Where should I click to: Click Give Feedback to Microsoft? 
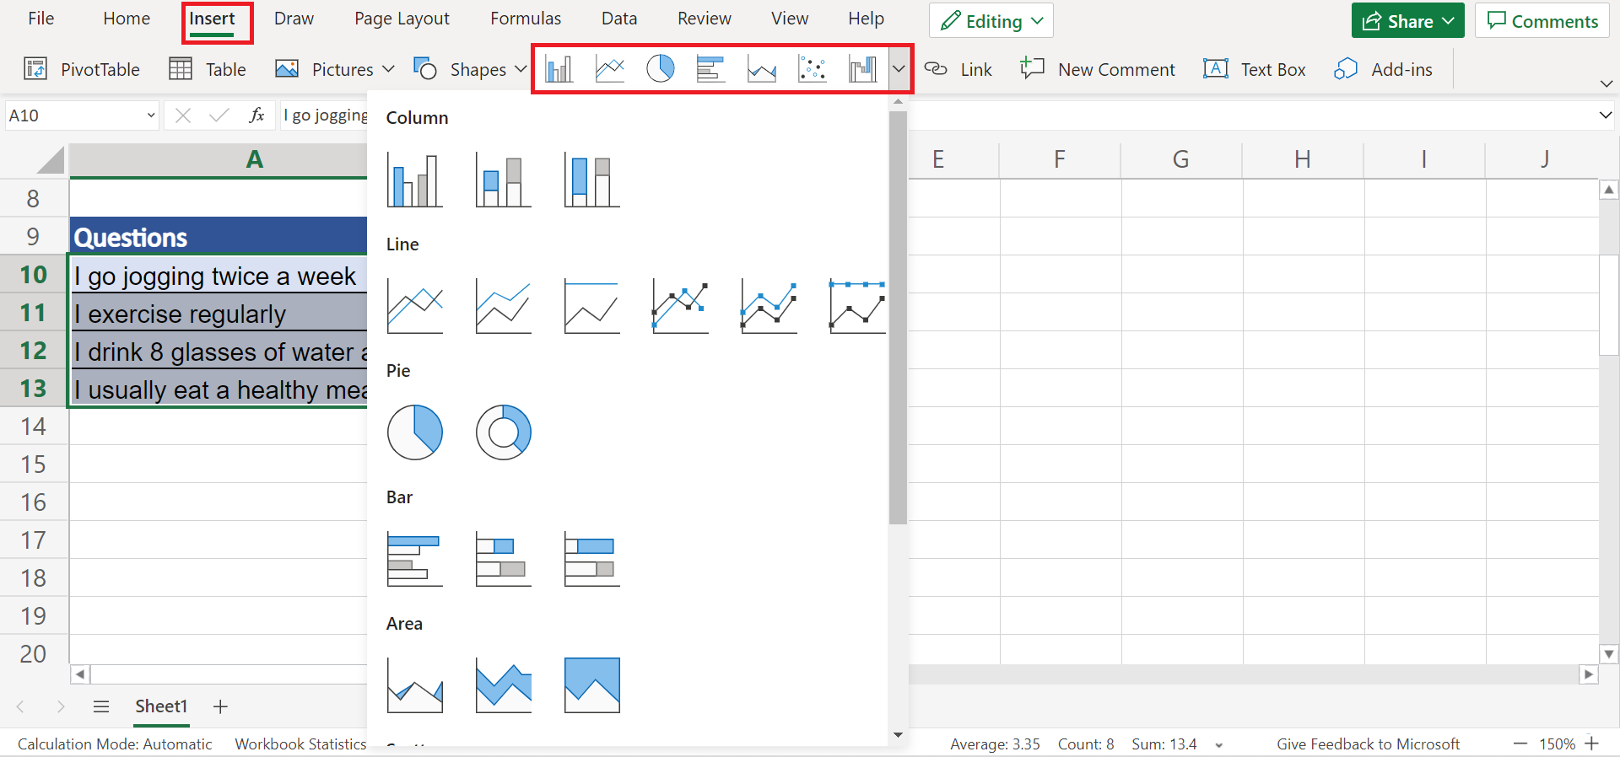[x=1367, y=744]
